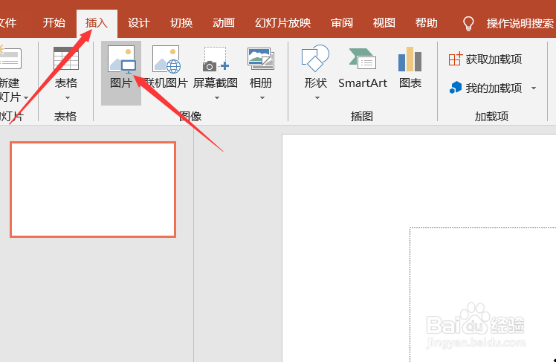556x362 pixels.
Task: Expand the 屏幕截图 dropdown arrow
Action: [216, 98]
